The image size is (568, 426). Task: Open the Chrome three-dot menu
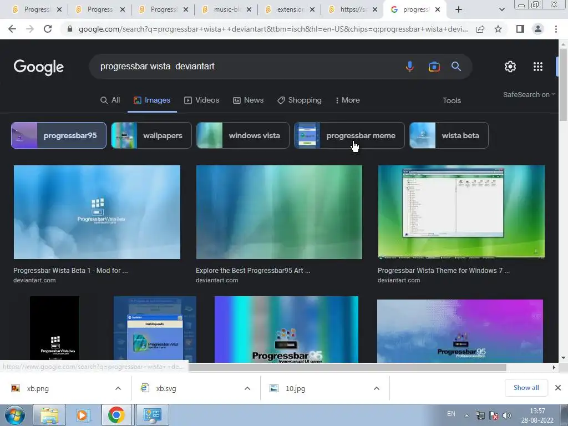(556, 29)
